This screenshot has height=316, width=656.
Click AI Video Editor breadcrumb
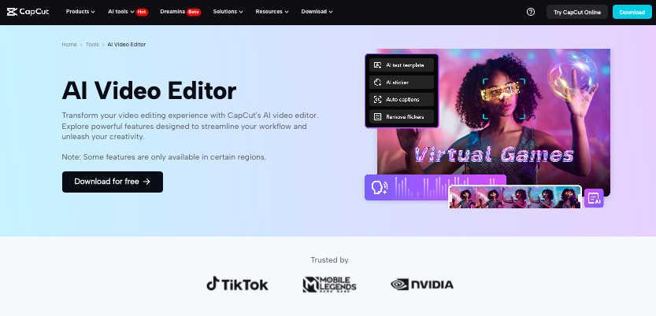[126, 44]
